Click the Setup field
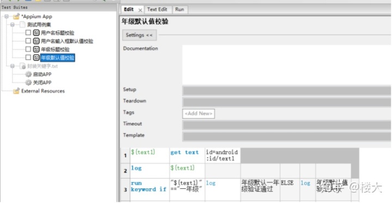 tap(287, 91)
